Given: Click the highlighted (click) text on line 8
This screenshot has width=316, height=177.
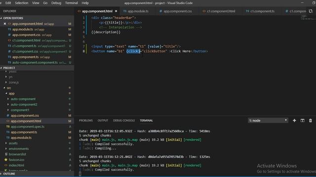Looking at the screenshot, I should [133, 51].
